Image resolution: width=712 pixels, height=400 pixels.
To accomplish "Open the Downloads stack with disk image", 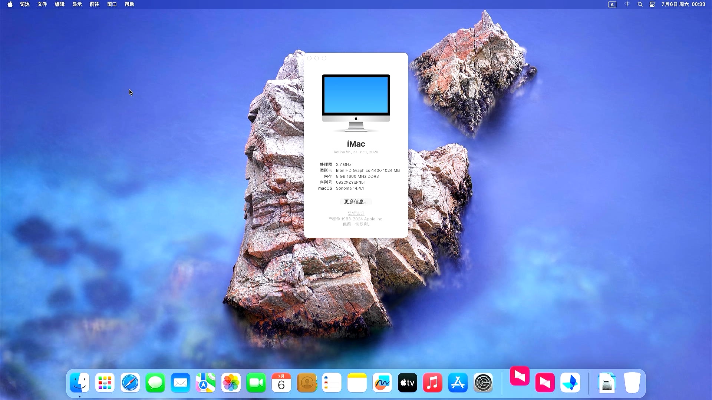I will coord(607,383).
